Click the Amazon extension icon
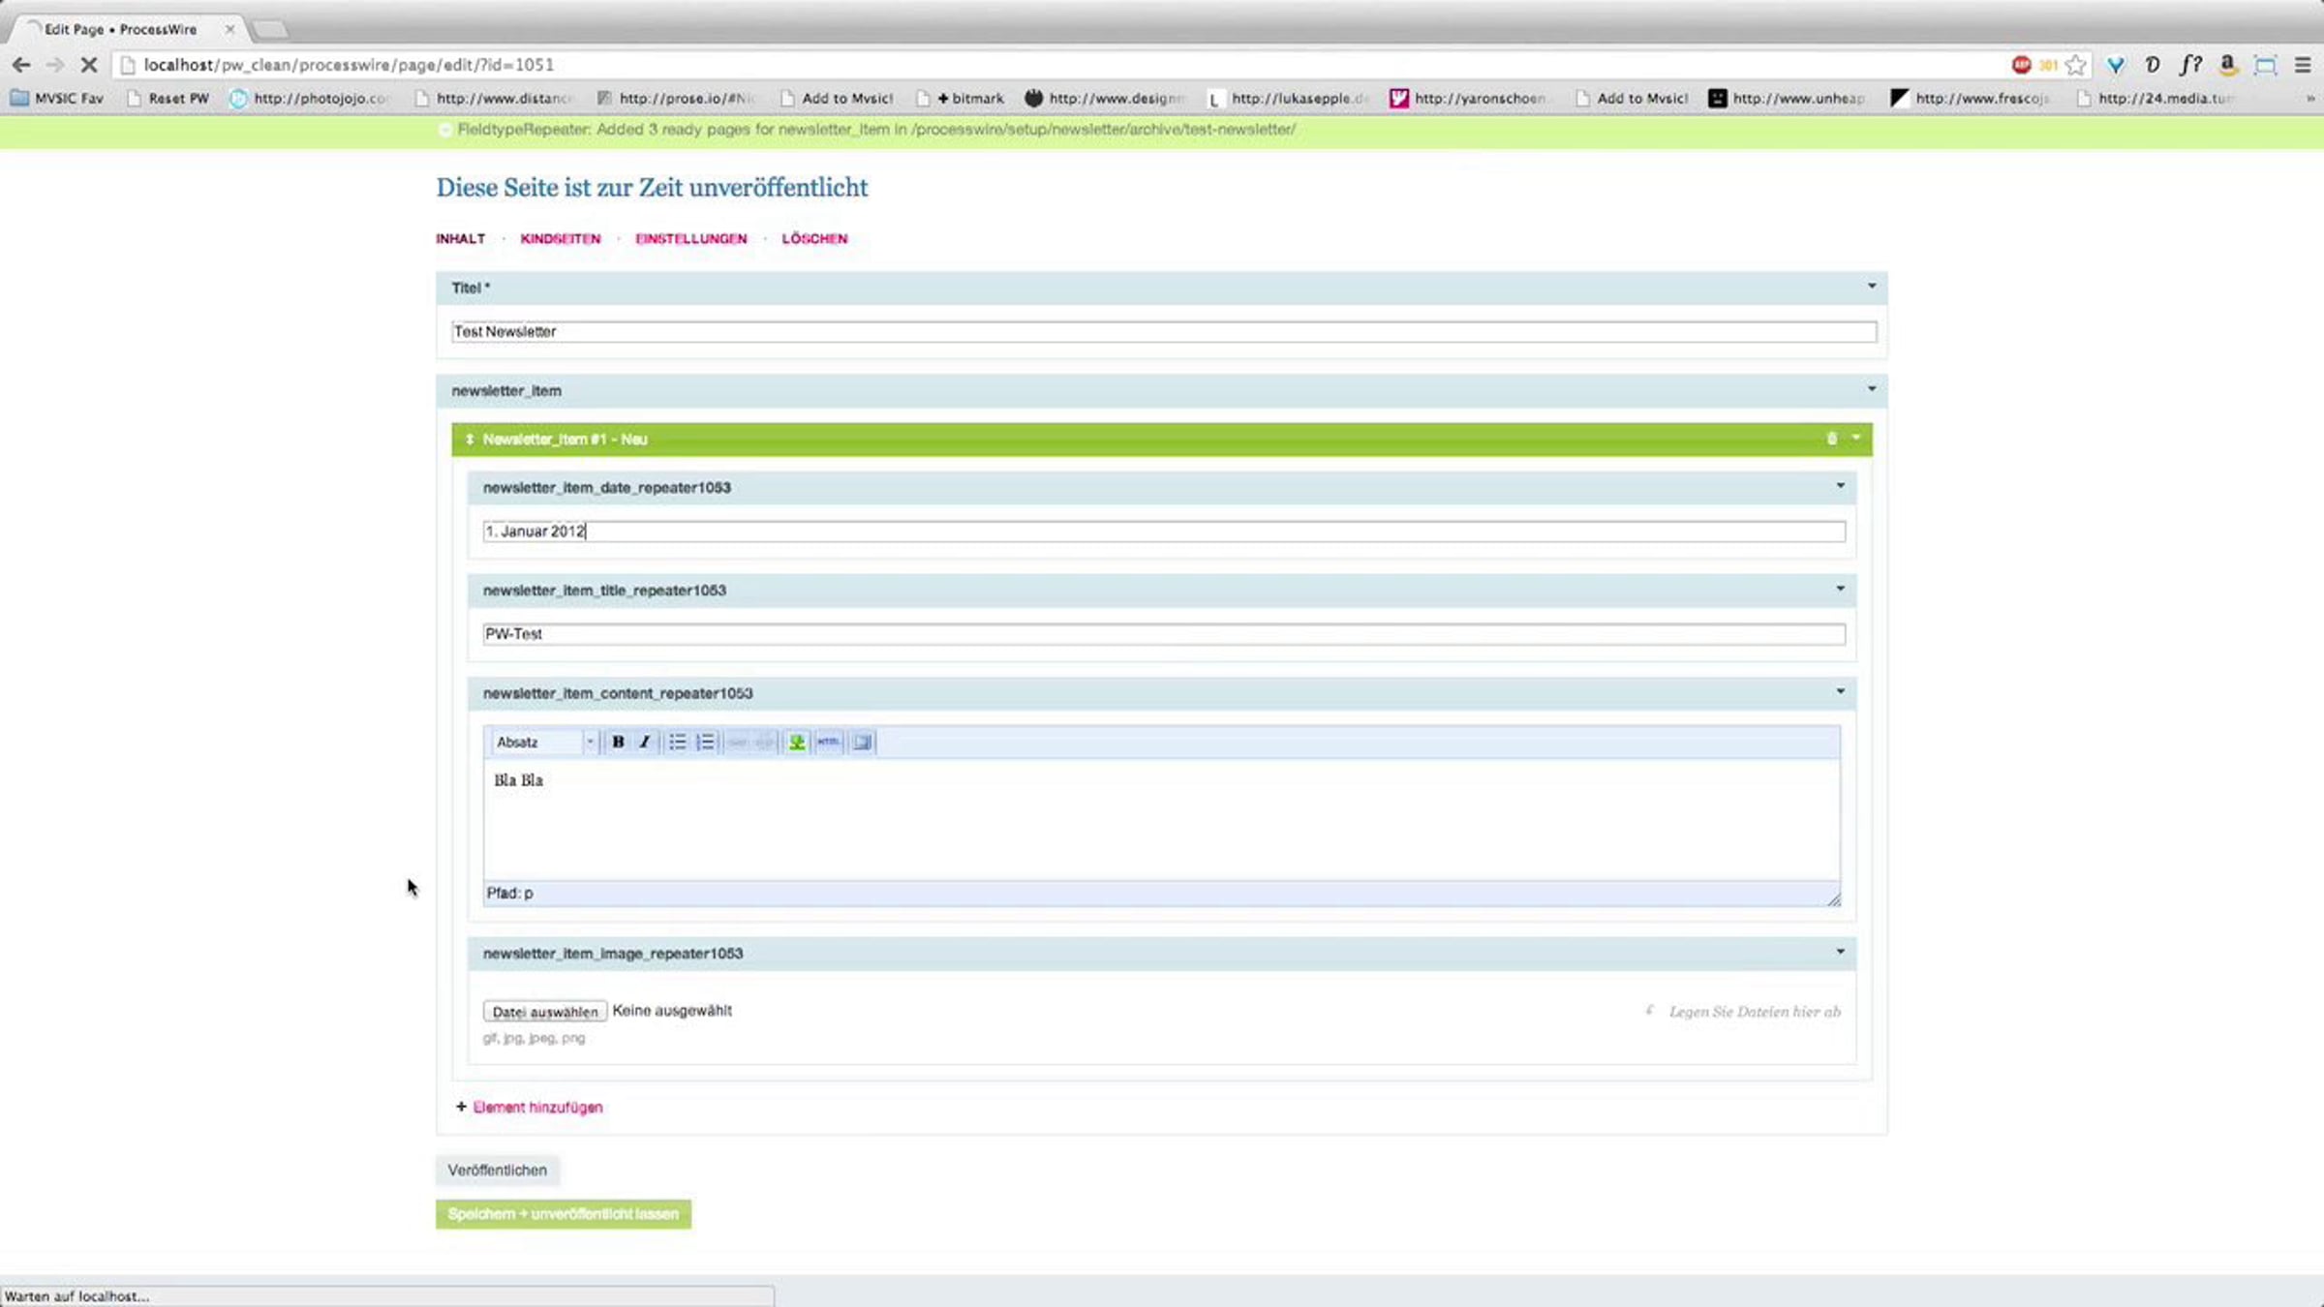This screenshot has width=2324, height=1307. click(x=2228, y=65)
